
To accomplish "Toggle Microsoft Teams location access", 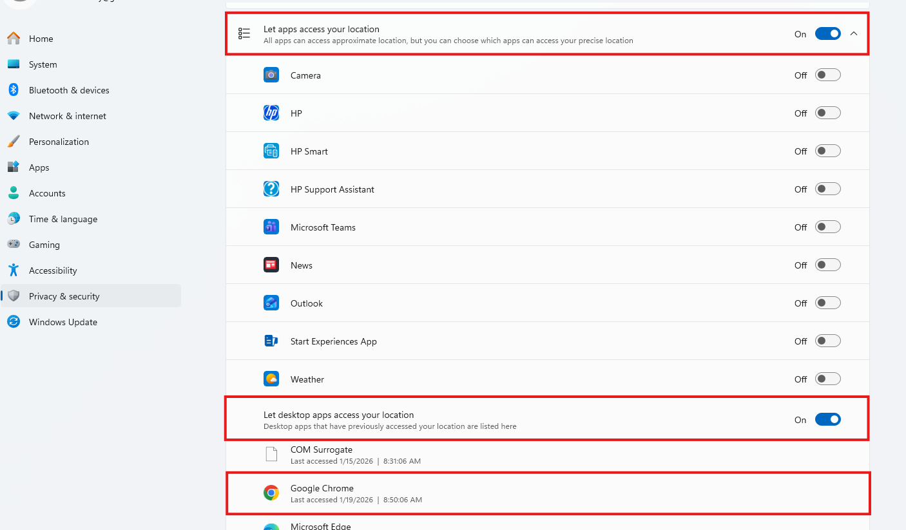I will (x=828, y=227).
